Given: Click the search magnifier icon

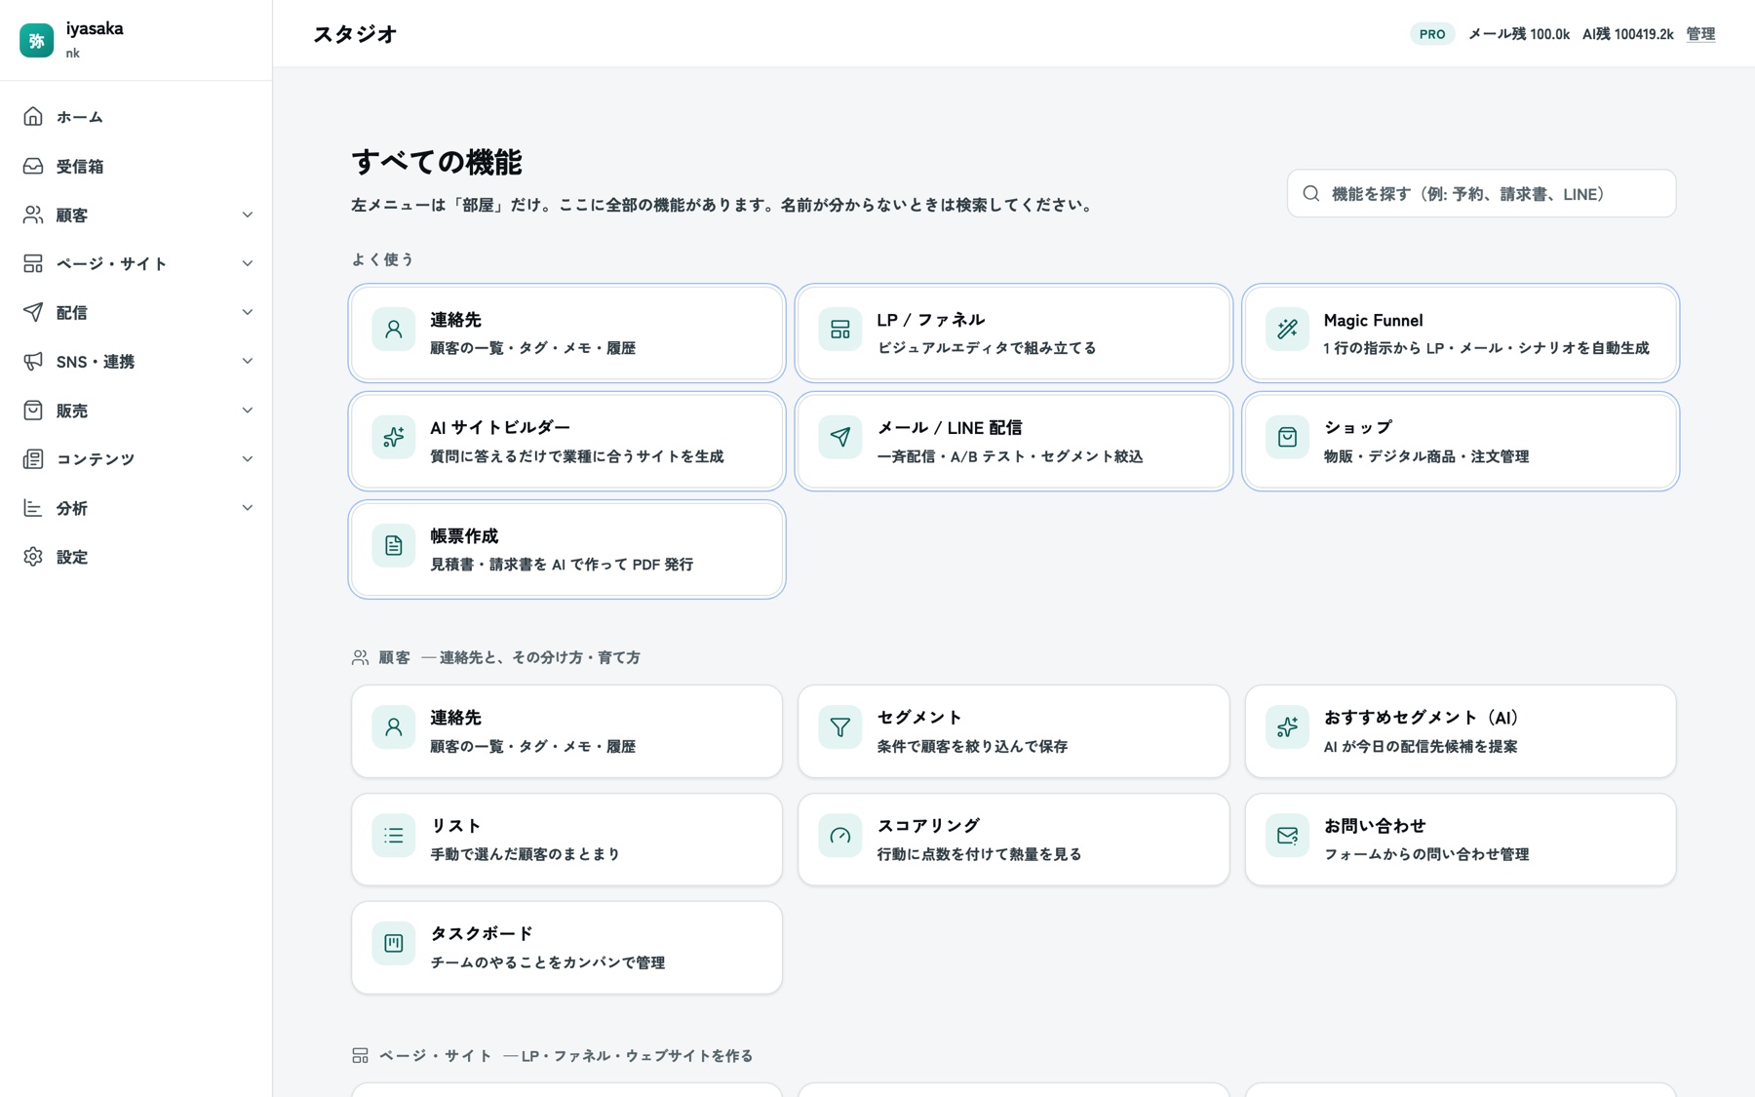Looking at the screenshot, I should pos(1311,193).
